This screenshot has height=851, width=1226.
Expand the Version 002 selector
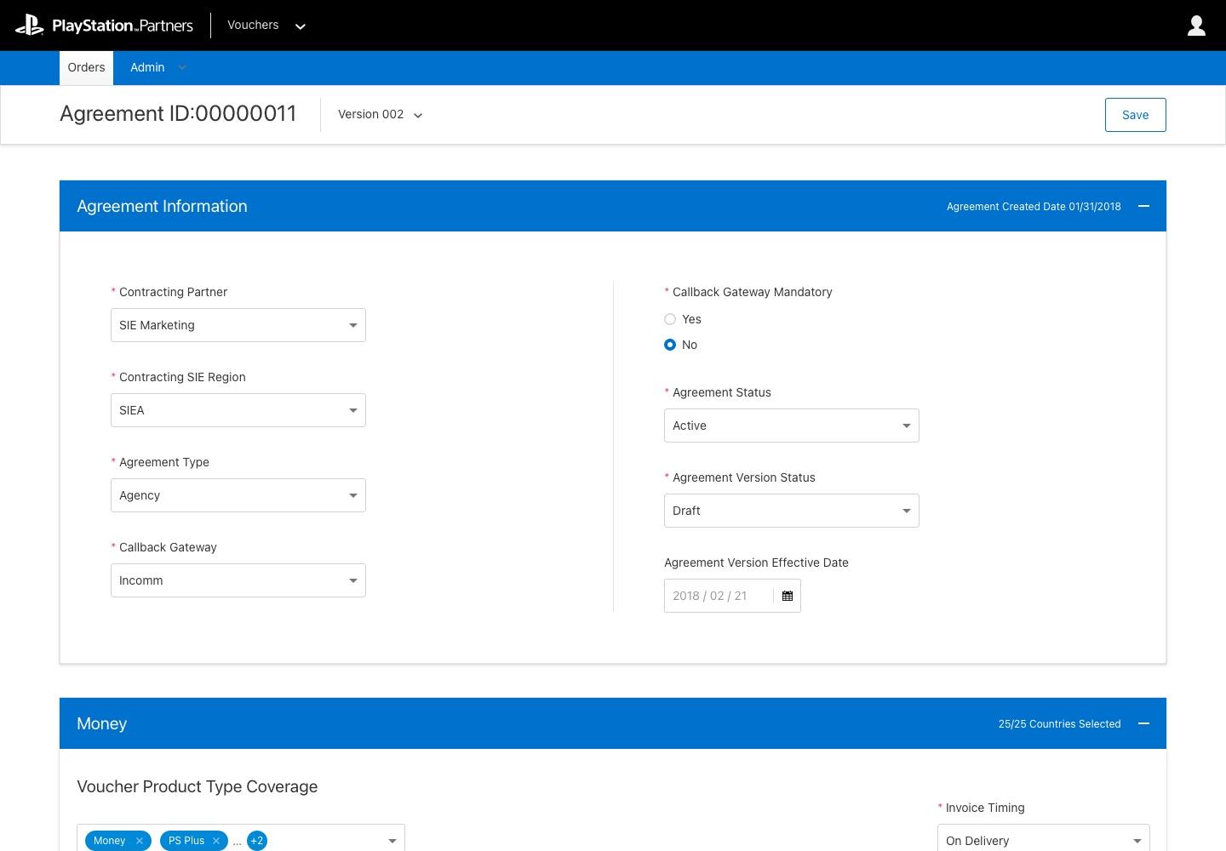point(381,115)
